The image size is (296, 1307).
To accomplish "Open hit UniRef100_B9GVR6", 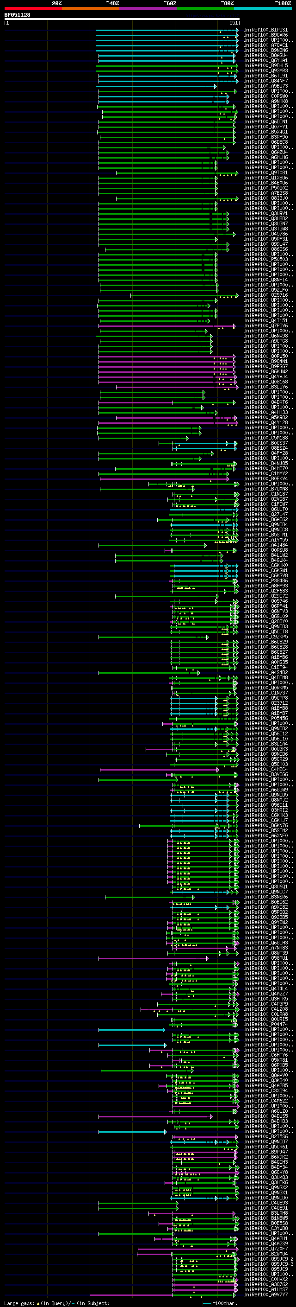I will 265,35.
